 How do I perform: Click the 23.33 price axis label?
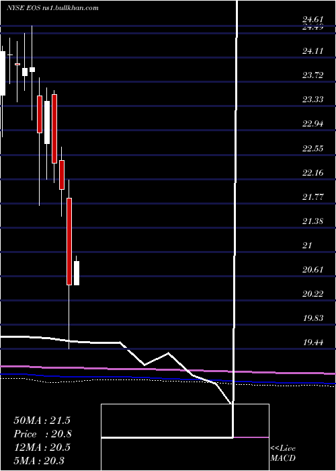click(x=312, y=100)
